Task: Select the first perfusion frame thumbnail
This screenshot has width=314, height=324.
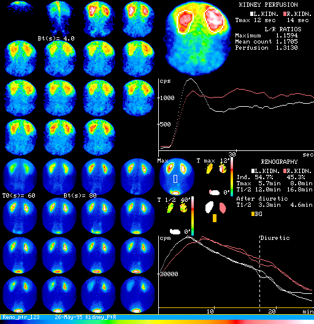Action: coord(20,7)
